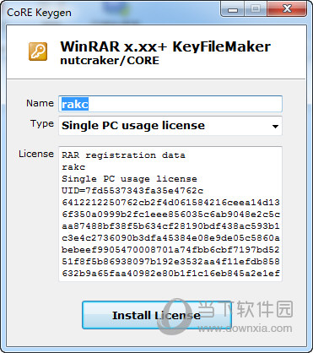Click the license line starting aa87488bf38f5b63

tap(170, 226)
